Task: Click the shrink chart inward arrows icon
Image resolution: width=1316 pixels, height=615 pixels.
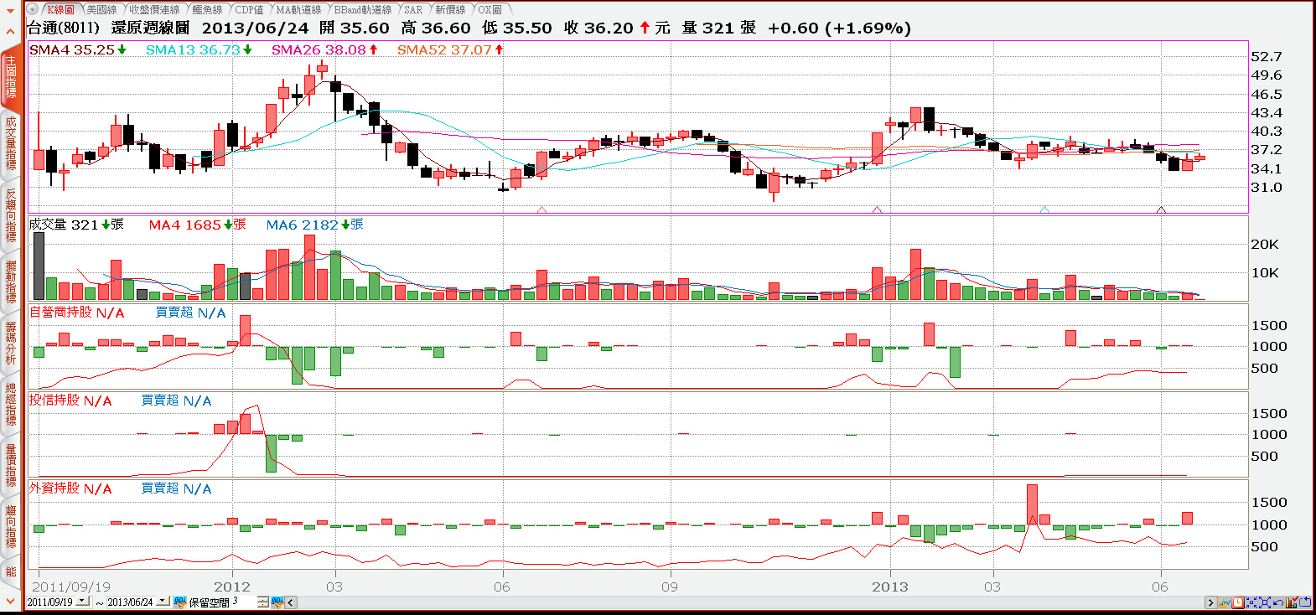Action: (1251, 602)
